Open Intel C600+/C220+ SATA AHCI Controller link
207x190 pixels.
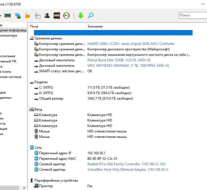click(131, 44)
